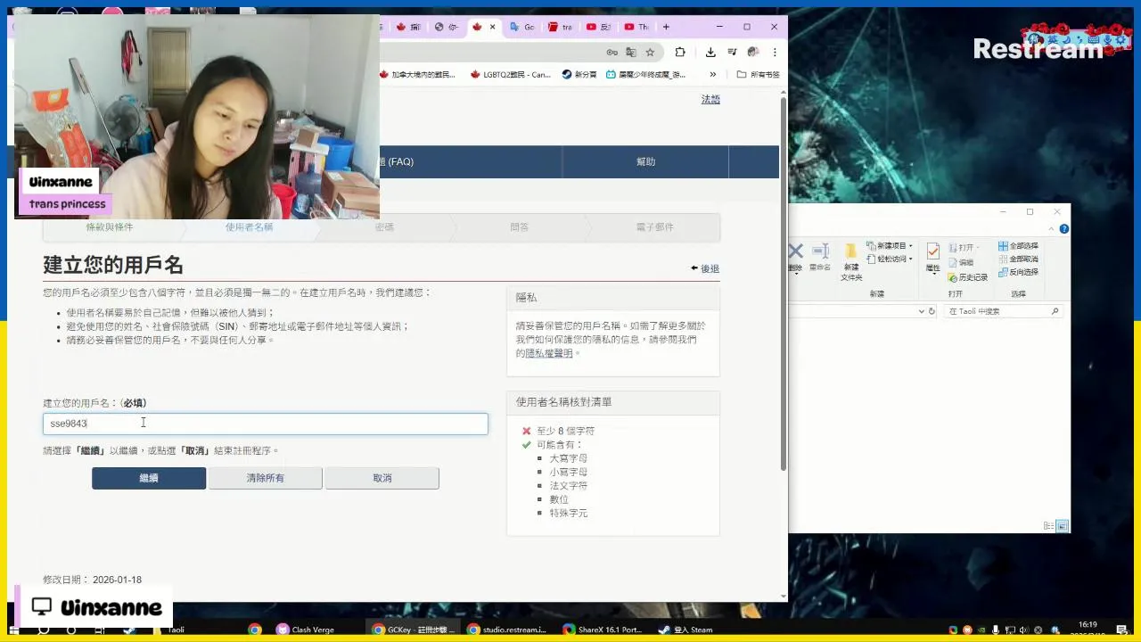
Task: Switch Explorer to large icons view
Action: click(1063, 526)
